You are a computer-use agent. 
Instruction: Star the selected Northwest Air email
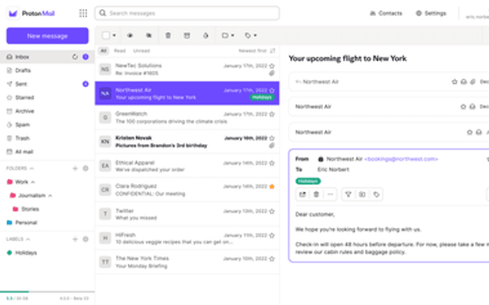click(x=272, y=90)
